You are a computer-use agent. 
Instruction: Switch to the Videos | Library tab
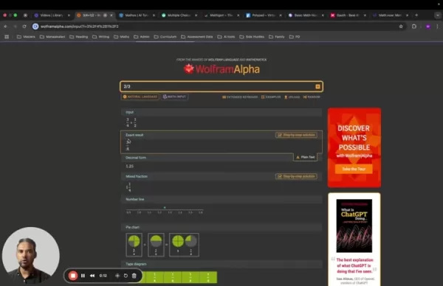[x=52, y=15]
